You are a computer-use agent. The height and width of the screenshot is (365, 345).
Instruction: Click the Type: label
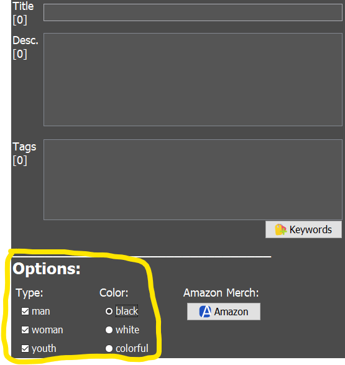[x=30, y=293]
